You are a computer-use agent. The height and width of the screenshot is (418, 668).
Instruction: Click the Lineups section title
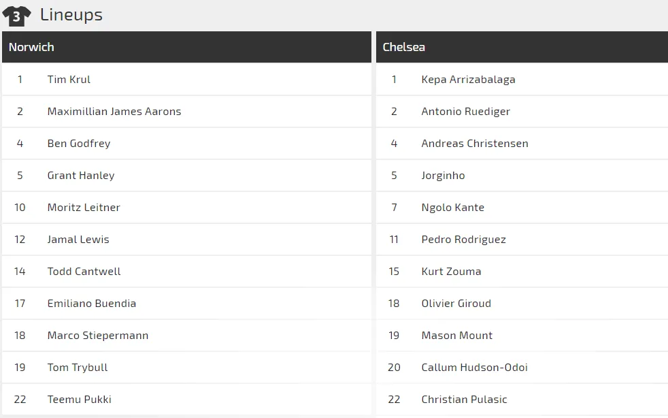tap(71, 14)
